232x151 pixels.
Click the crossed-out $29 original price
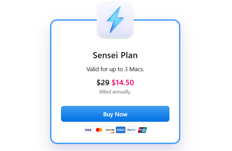(x=103, y=83)
